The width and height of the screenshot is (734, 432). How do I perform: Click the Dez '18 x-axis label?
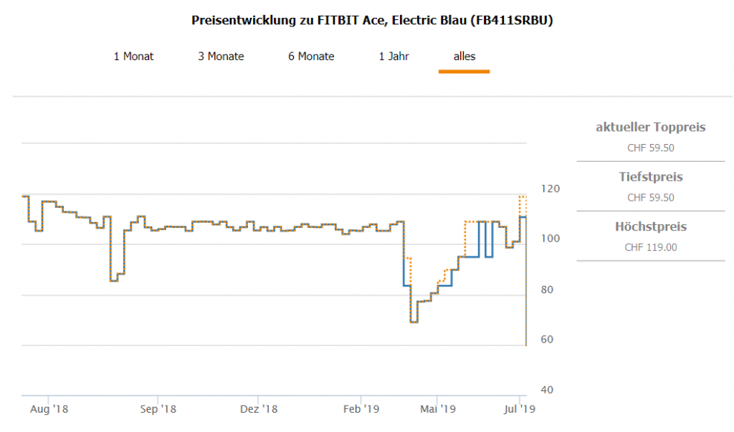(259, 410)
